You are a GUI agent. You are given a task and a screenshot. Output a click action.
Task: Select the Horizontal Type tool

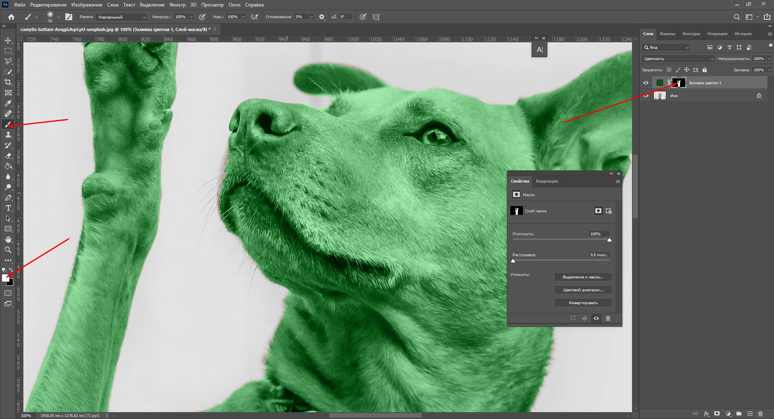pyautogui.click(x=8, y=208)
